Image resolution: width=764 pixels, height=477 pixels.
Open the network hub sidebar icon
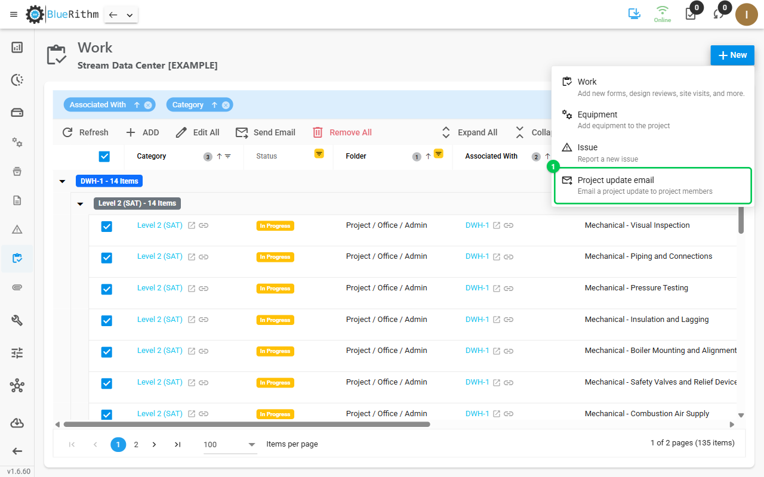[17, 386]
